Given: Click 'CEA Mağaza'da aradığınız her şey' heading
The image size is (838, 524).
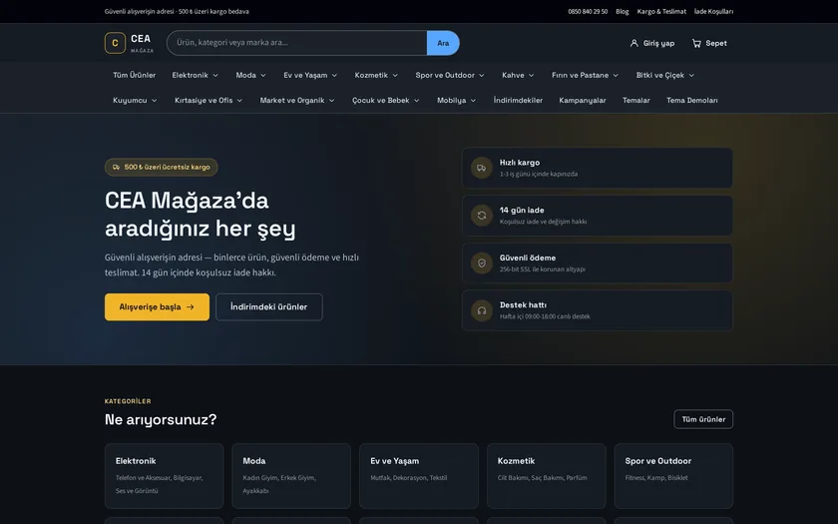Looking at the screenshot, I should [x=200, y=215].
